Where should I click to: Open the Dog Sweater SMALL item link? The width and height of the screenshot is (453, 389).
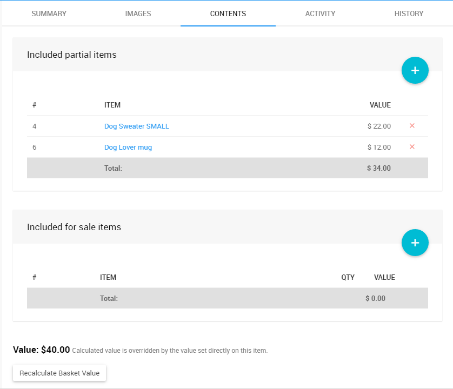coord(136,126)
